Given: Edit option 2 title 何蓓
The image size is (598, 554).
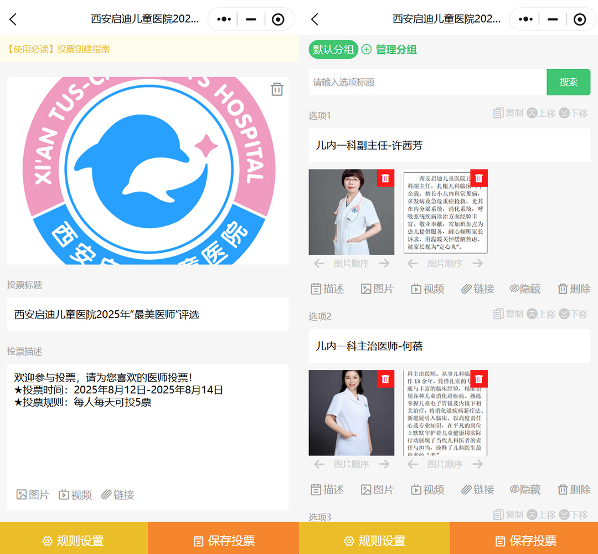Looking at the screenshot, I should click(450, 346).
